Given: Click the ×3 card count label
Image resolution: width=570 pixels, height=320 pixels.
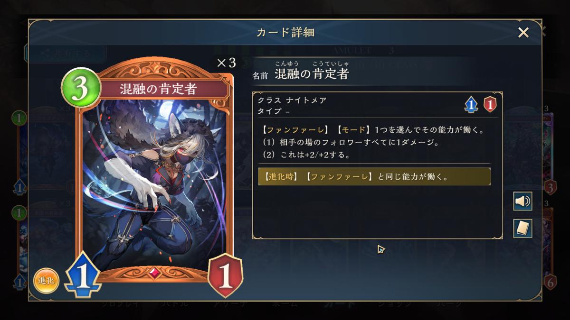Looking at the screenshot, I should click(226, 63).
